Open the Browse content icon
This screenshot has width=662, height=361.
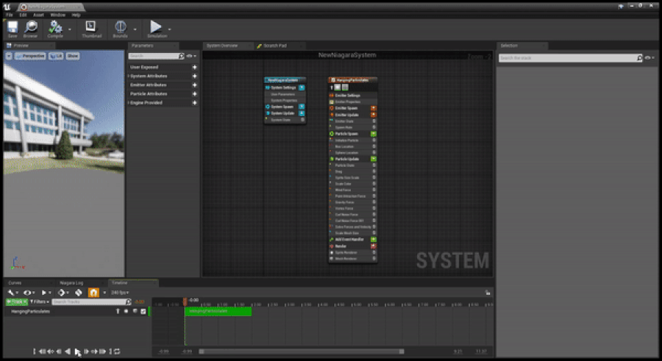[x=30, y=27]
